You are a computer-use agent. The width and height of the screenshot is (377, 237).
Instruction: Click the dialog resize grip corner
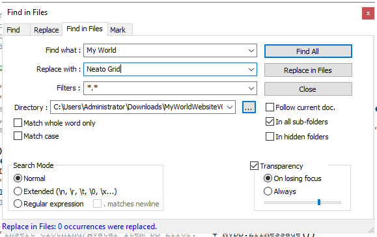371,230
